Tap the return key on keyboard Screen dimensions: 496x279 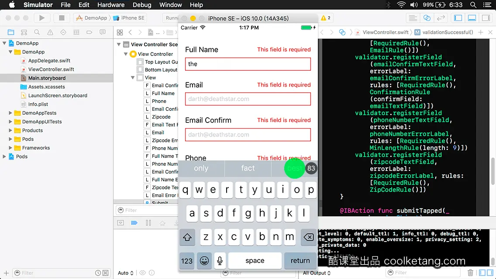[x=300, y=261]
